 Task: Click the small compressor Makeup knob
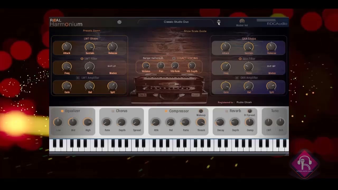(201, 111)
